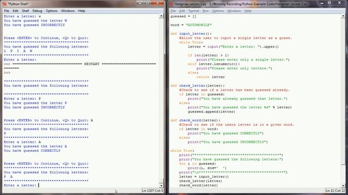Click the Hangman editor title bar icon
Image resolution: width=348 pixels, height=195 pixels.
[171, 4]
